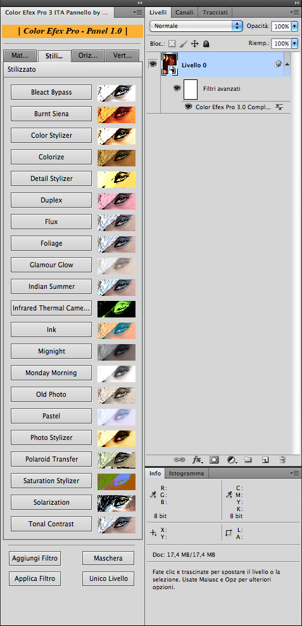
Task: Click the Polaroid Transfer button
Action: click(51, 459)
